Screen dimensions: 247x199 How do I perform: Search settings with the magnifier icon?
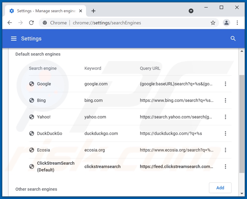(x=233, y=38)
